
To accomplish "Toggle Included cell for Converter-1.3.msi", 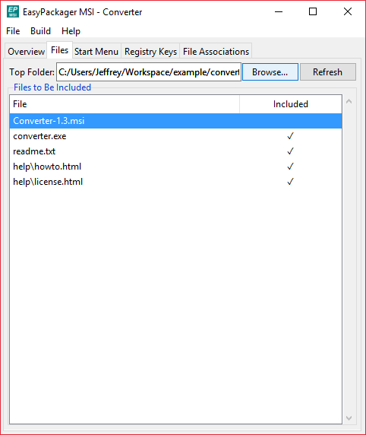I will click(x=291, y=121).
